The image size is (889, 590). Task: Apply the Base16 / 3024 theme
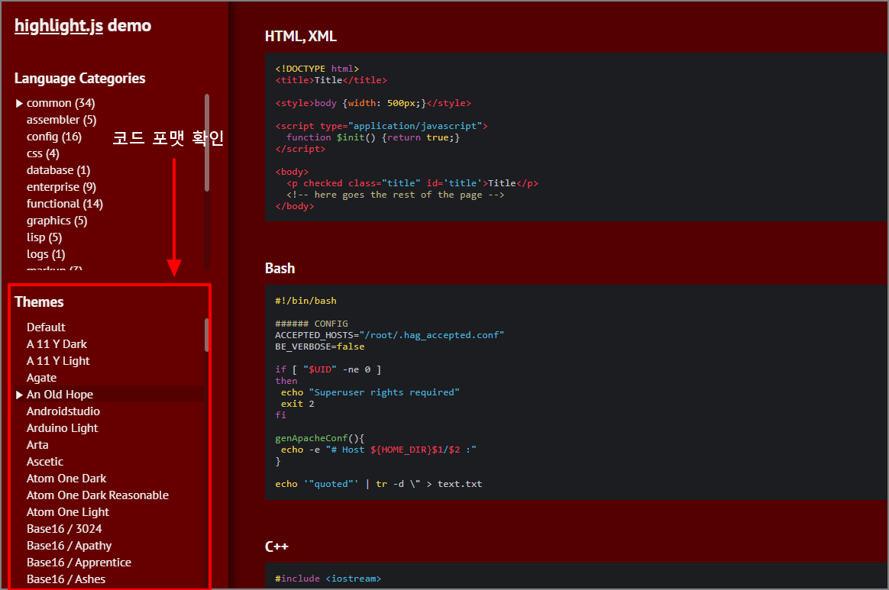tap(64, 529)
